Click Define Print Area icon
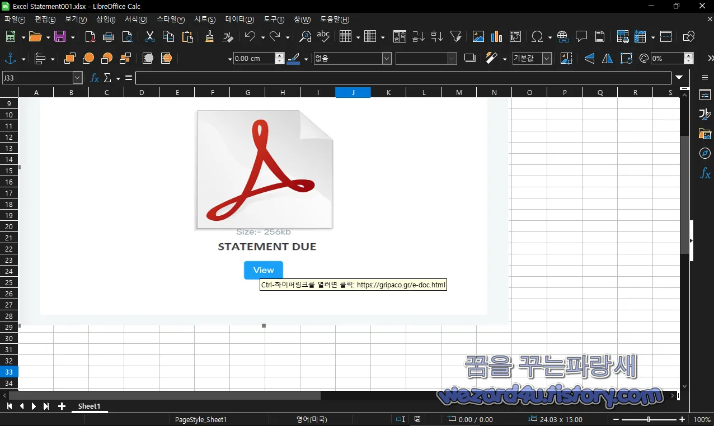 623,37
